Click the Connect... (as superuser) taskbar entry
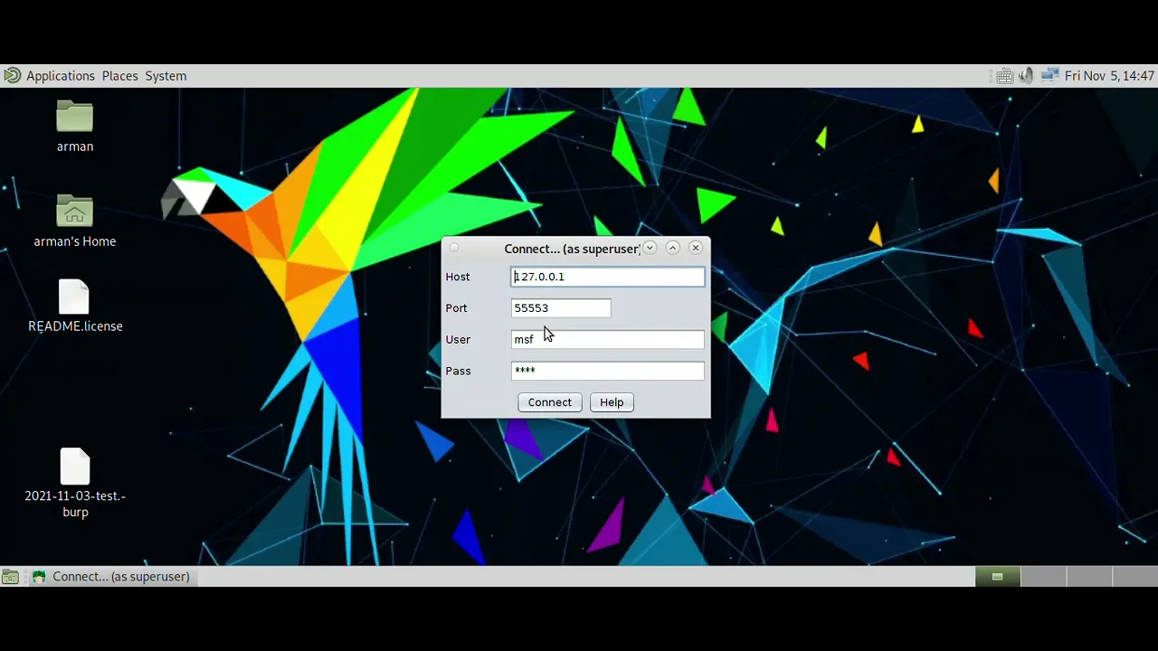1158x651 pixels. click(110, 577)
